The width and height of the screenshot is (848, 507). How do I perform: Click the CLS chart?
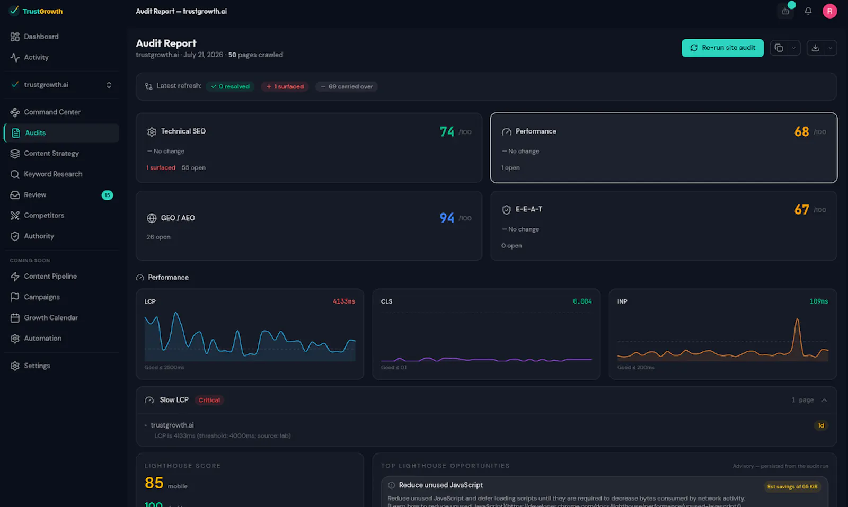click(x=487, y=337)
